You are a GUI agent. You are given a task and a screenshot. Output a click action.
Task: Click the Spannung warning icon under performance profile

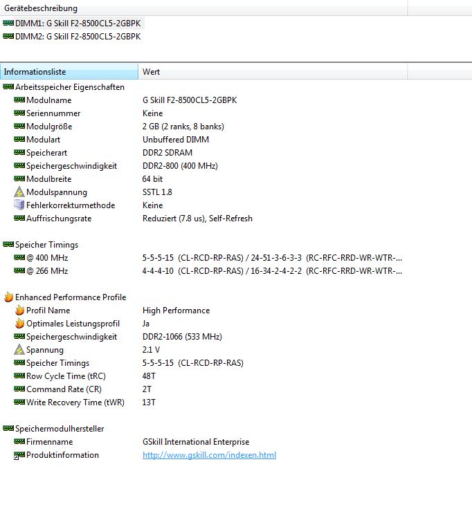click(19, 350)
